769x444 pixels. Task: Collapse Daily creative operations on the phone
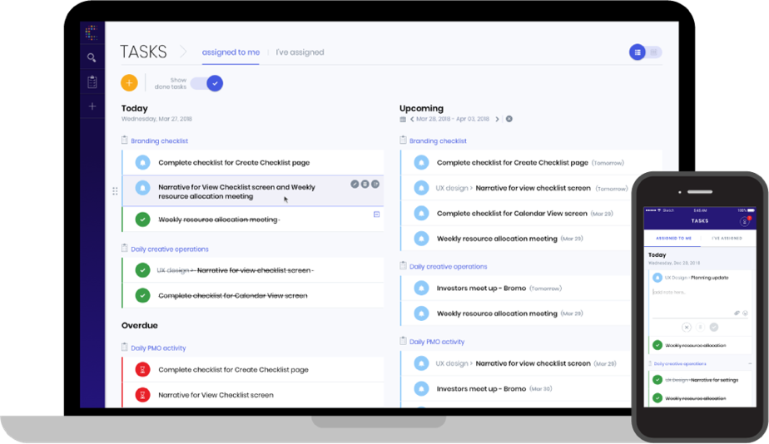[750, 363]
